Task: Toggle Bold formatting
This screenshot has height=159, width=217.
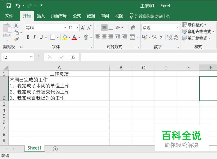Action: (x=28, y=37)
